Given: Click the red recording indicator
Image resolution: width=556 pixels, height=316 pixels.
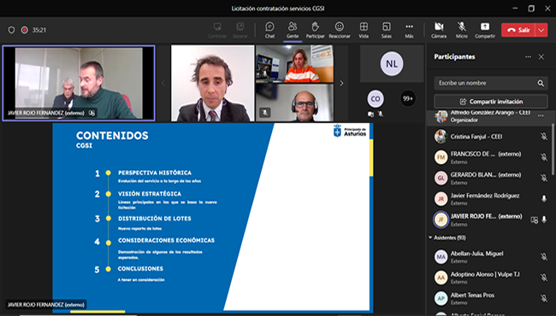Looking at the screenshot, I should (25, 30).
